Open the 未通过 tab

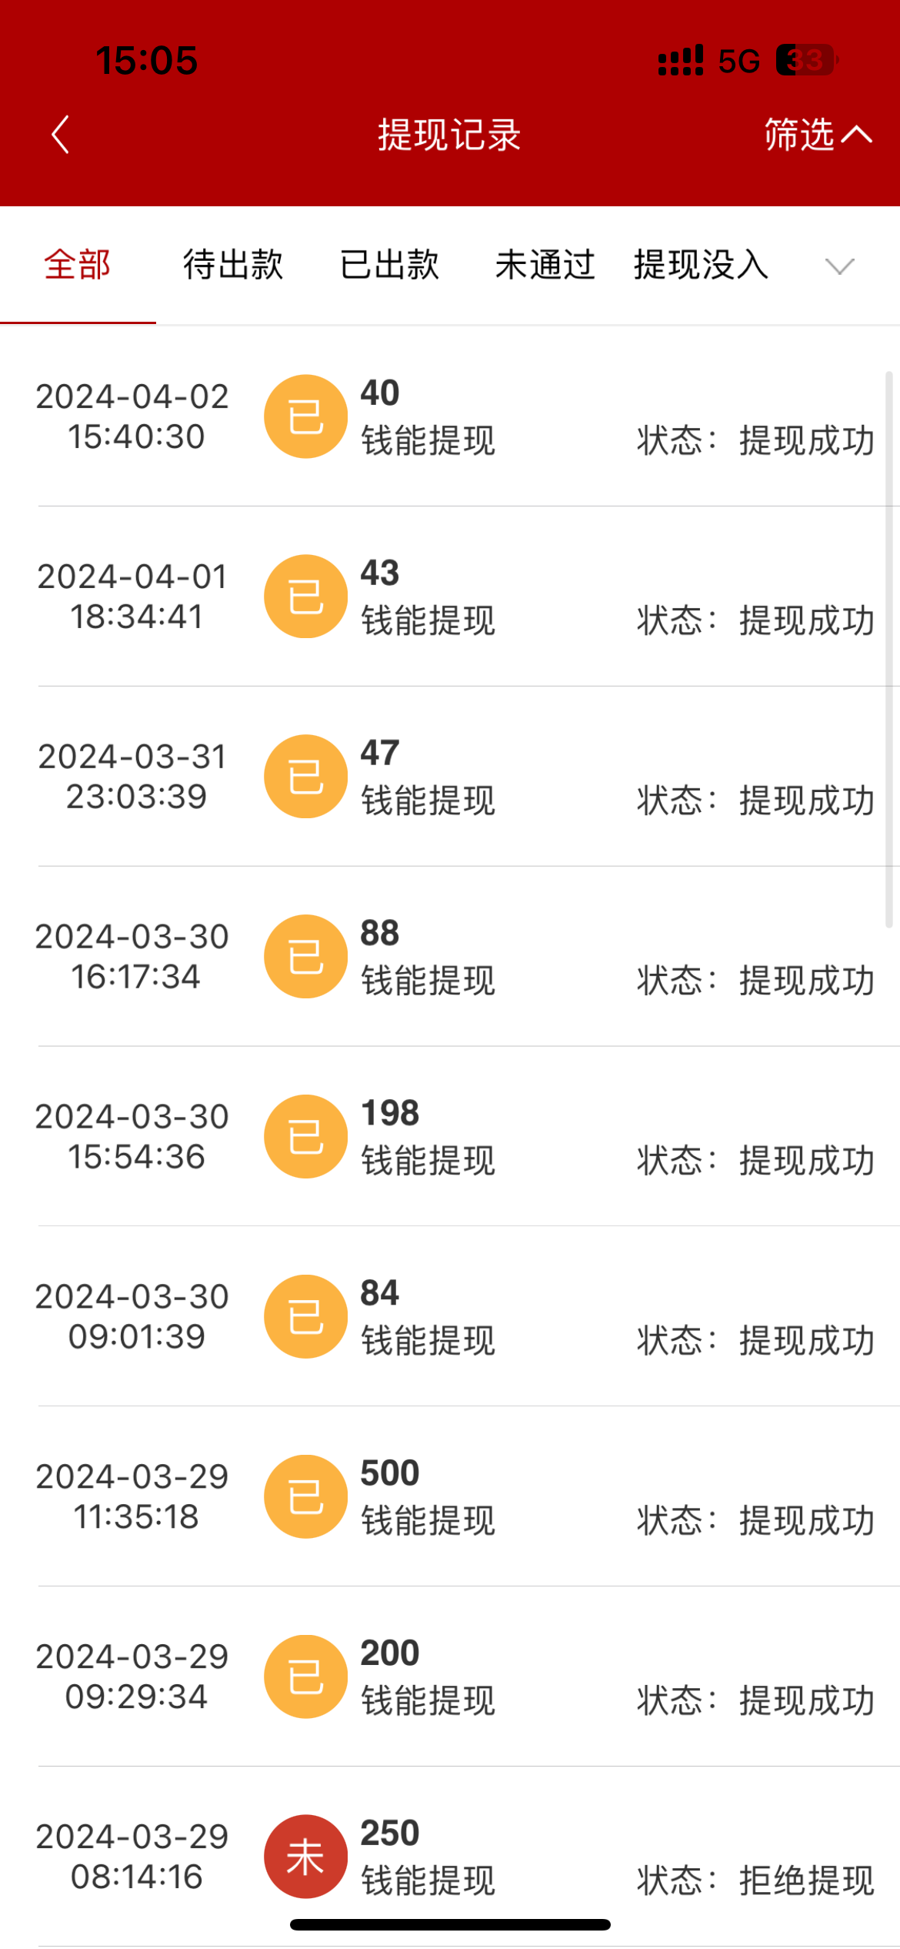pyautogui.click(x=545, y=265)
